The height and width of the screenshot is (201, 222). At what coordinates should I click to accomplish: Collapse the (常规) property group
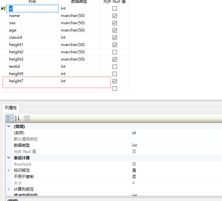coord(9,126)
